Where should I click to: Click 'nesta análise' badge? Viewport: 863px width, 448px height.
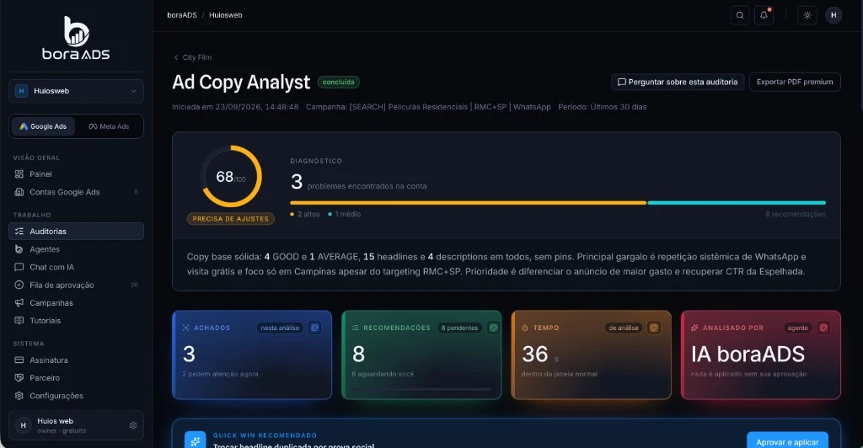tap(280, 328)
